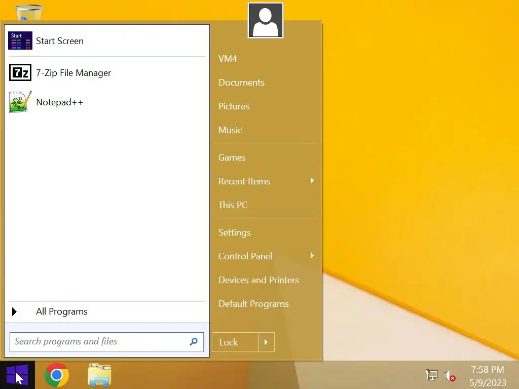
Task: Click the Search programs and files box
Action: coord(106,342)
